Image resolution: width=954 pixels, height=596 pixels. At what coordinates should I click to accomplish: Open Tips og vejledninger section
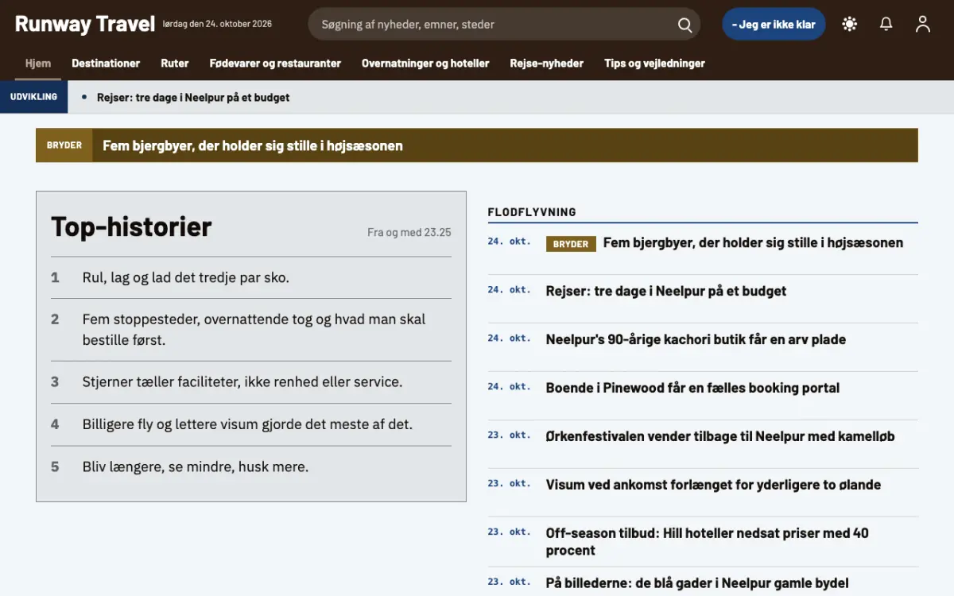pyautogui.click(x=654, y=64)
